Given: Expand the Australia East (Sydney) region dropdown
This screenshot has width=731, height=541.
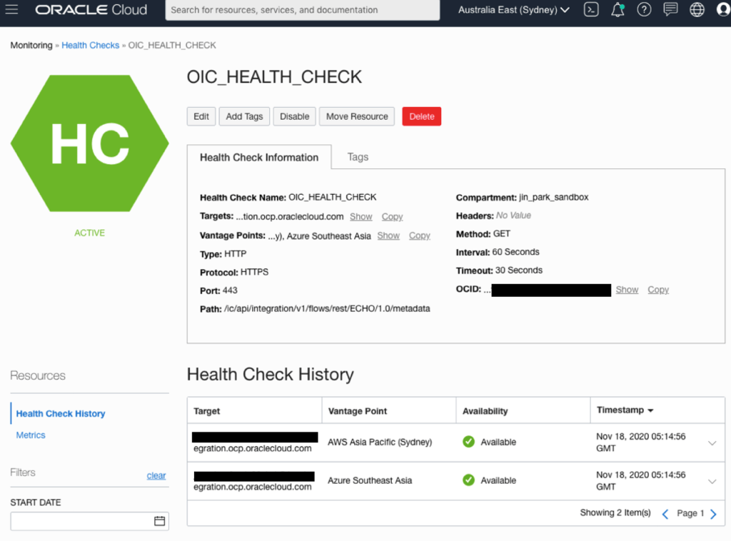Looking at the screenshot, I should click(513, 10).
